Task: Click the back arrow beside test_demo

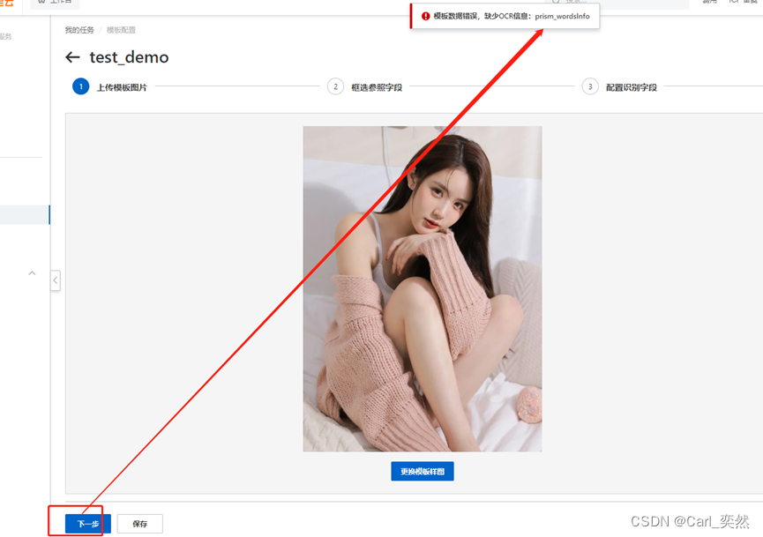Action: 72,57
